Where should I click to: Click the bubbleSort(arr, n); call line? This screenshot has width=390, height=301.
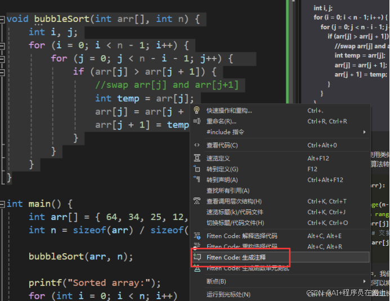[x=81, y=257]
